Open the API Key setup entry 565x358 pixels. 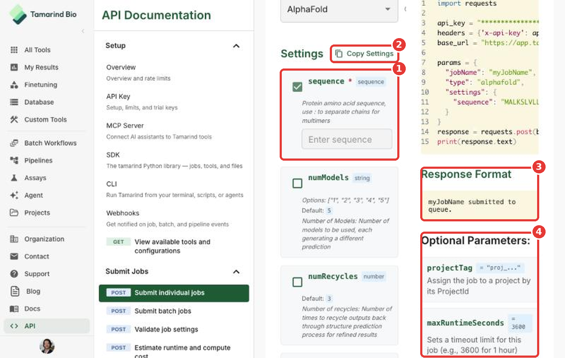click(x=174, y=102)
